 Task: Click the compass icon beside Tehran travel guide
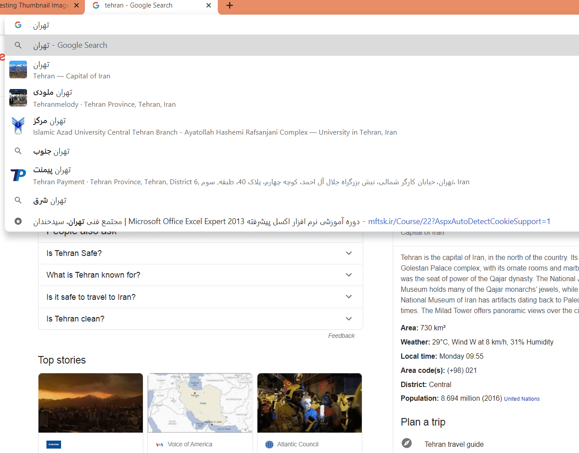(407, 443)
